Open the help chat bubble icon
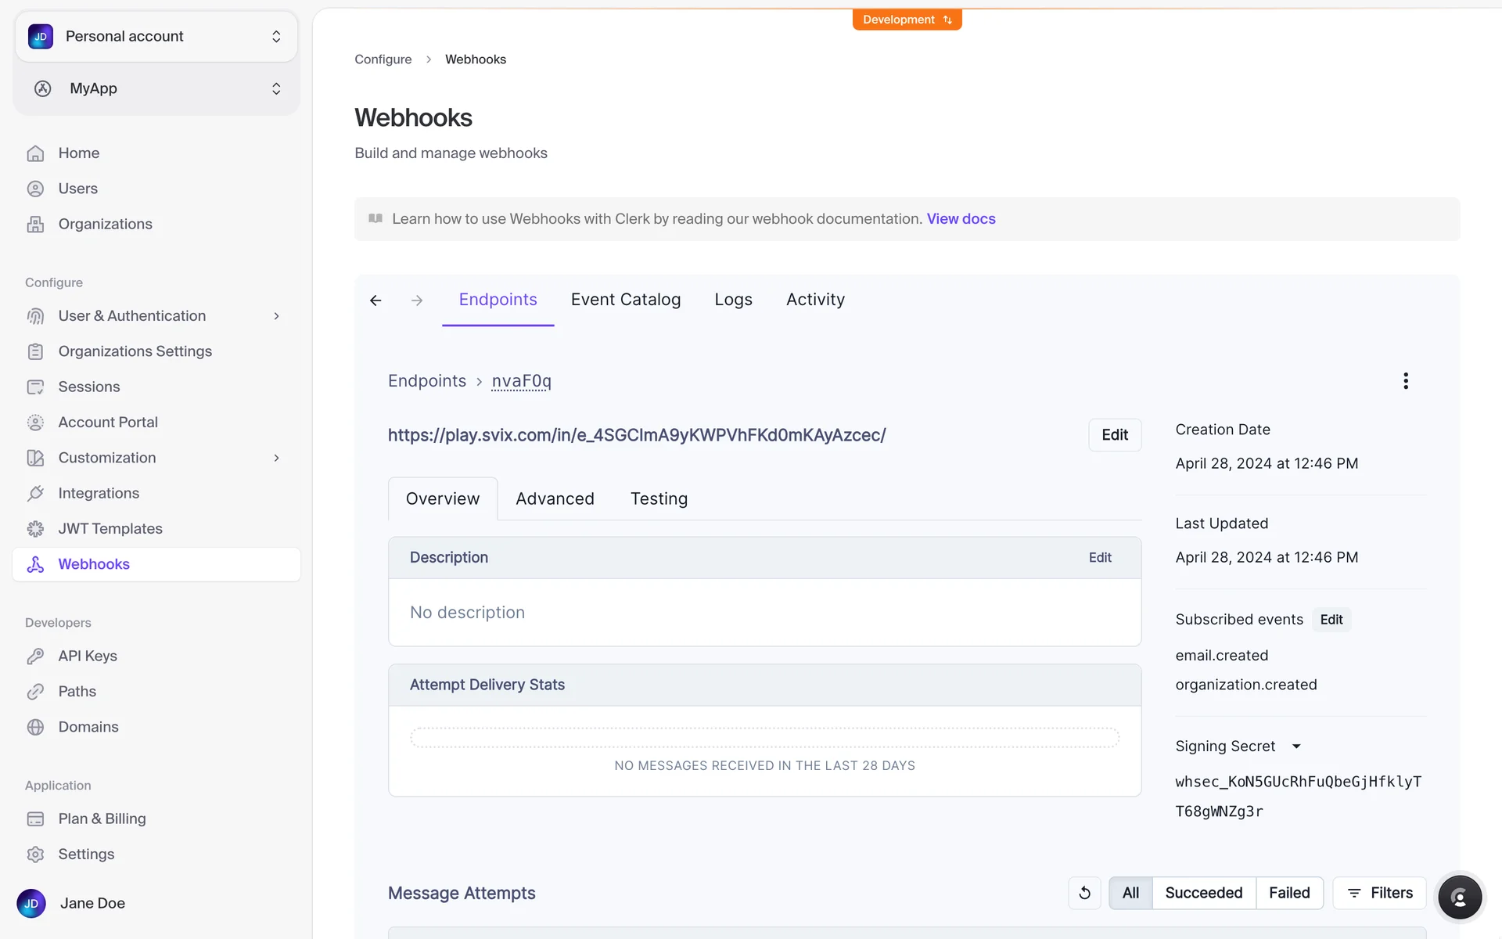The height and width of the screenshot is (939, 1502). click(1459, 897)
